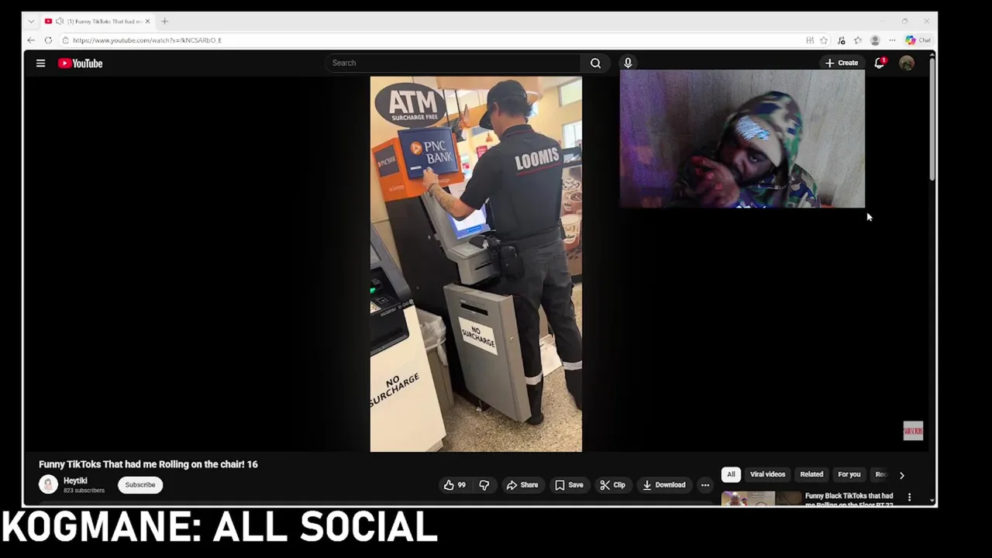Screen dimensions: 992x558
Task: Open the YouTube account avatar menu
Action: coord(906,64)
